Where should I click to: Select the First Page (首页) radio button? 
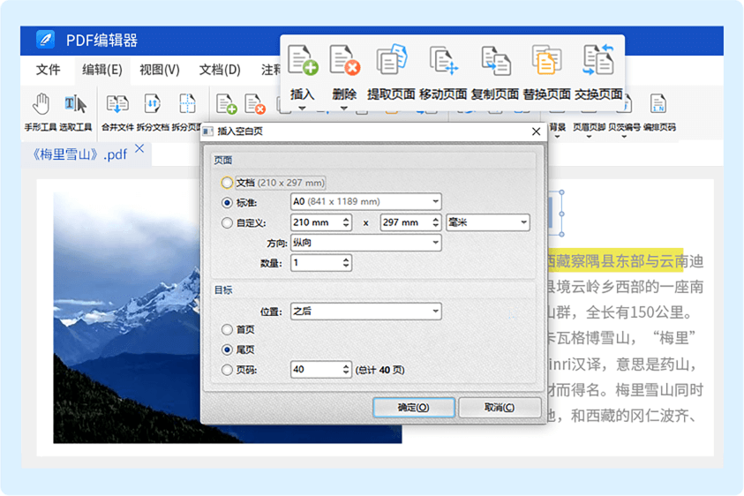click(x=228, y=330)
